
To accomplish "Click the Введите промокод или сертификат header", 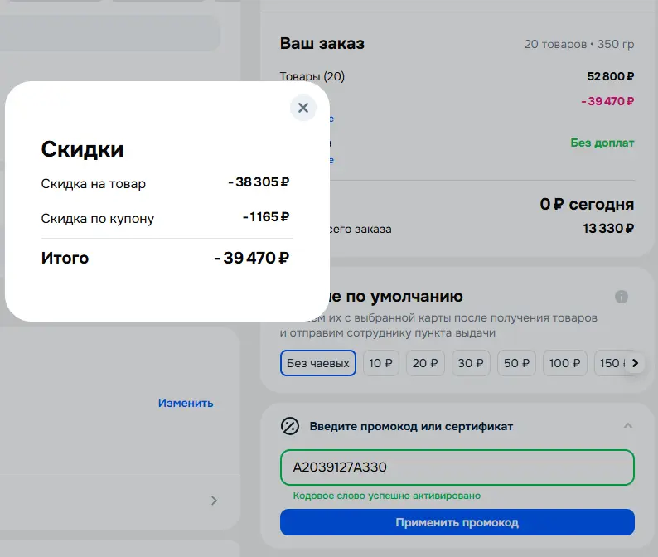I will [x=411, y=427].
